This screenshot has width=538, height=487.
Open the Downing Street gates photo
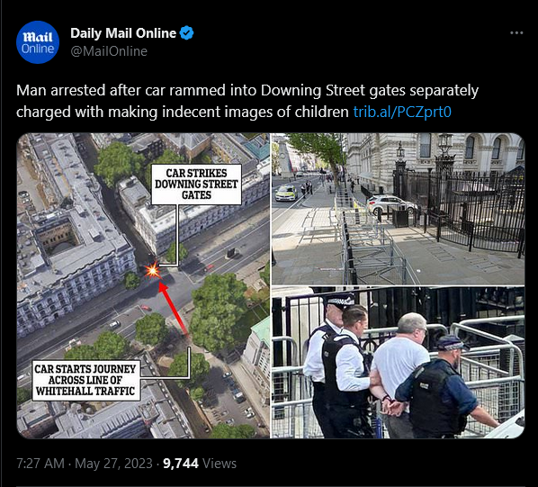click(x=398, y=209)
